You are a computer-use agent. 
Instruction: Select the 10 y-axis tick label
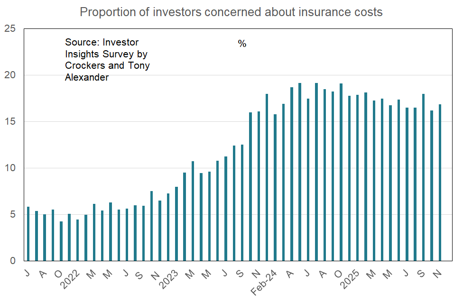(11, 168)
